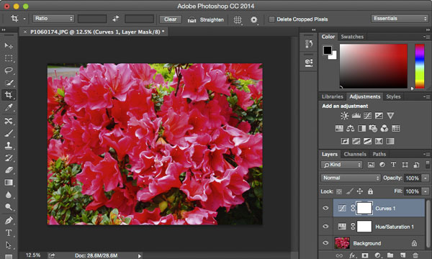
Task: Open additional crop options gear
Action: pyautogui.click(x=253, y=19)
